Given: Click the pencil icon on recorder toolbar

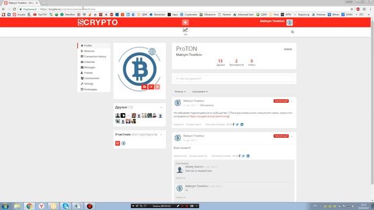Looking at the screenshot, I should 178,206.
